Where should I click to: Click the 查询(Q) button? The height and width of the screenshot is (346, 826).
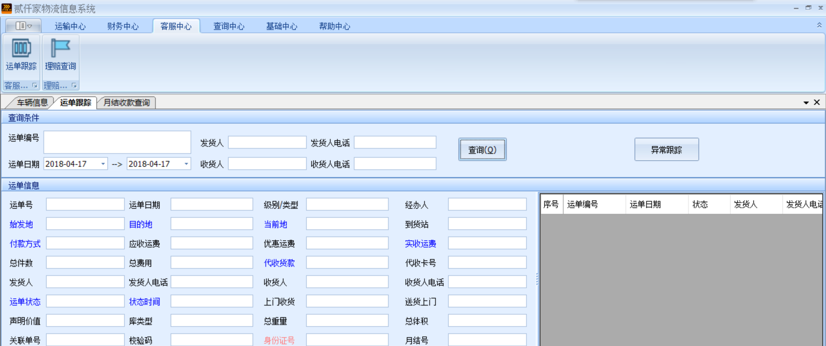pos(482,150)
